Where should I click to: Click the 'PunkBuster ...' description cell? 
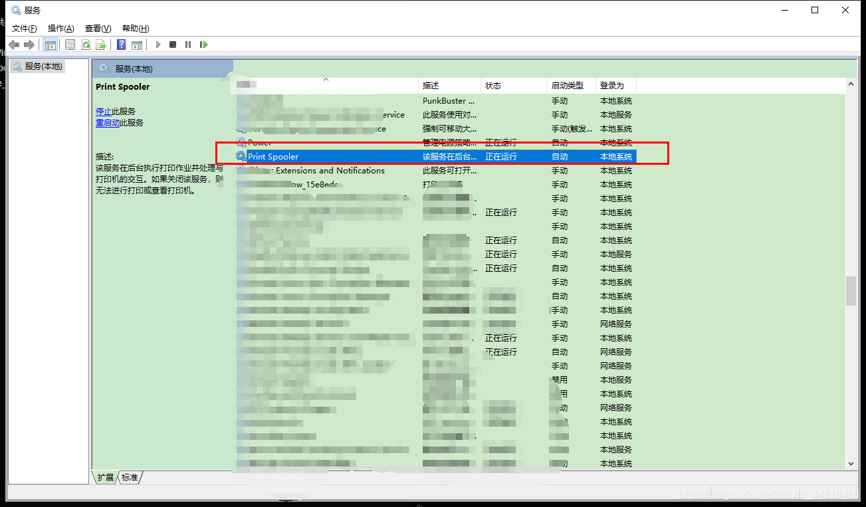(x=449, y=101)
